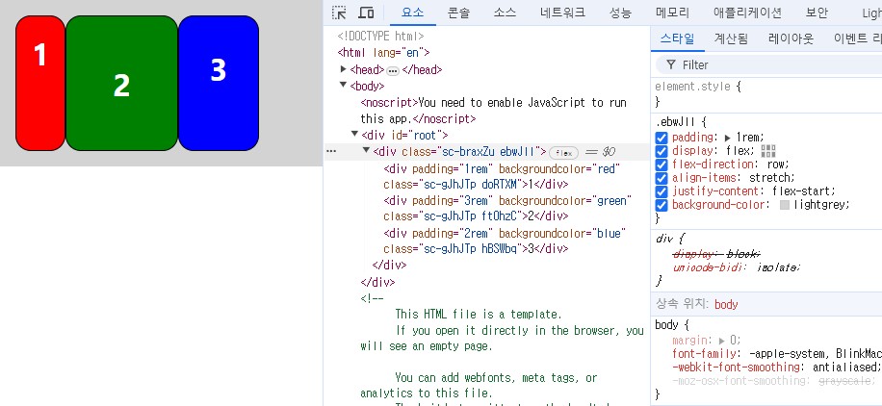The width and height of the screenshot is (882, 406).
Task: Uncheck the align-items checkbox
Action: point(661,178)
